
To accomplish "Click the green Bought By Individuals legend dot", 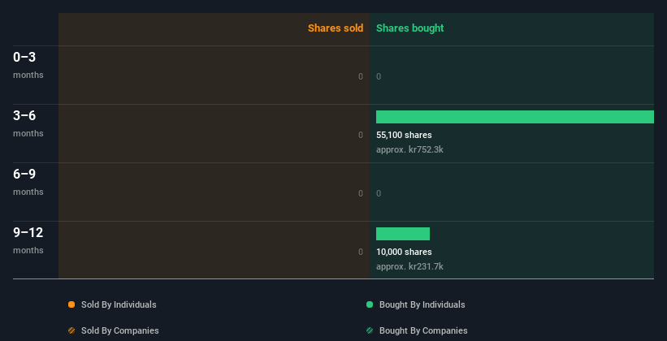I will point(370,304).
